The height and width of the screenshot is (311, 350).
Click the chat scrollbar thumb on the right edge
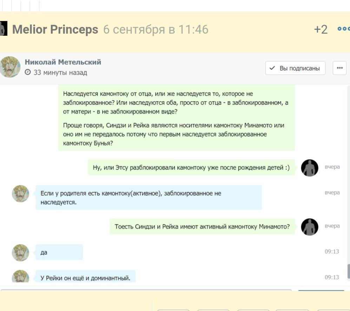pyautogui.click(x=349, y=271)
